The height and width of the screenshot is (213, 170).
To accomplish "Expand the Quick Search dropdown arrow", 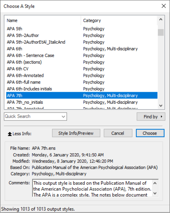I will [x=63, y=116].
